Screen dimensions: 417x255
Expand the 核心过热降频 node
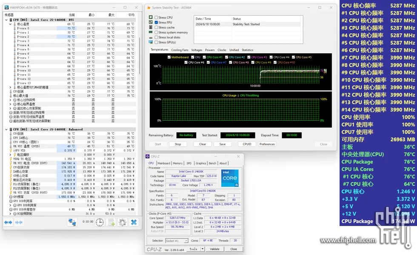(10, 100)
